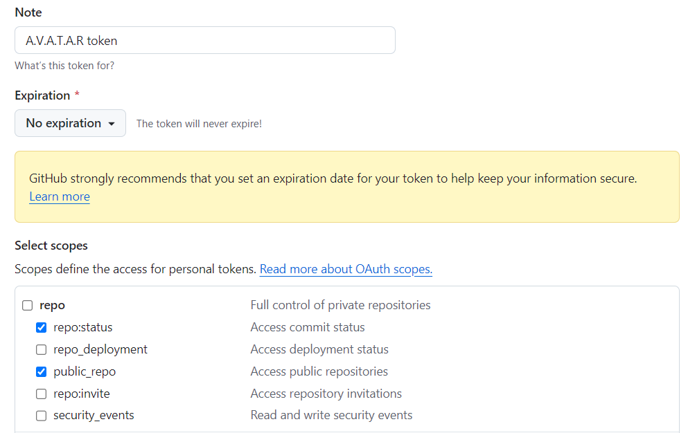The image size is (688, 433).
Task: Click the public_repo label text
Action: (x=85, y=371)
